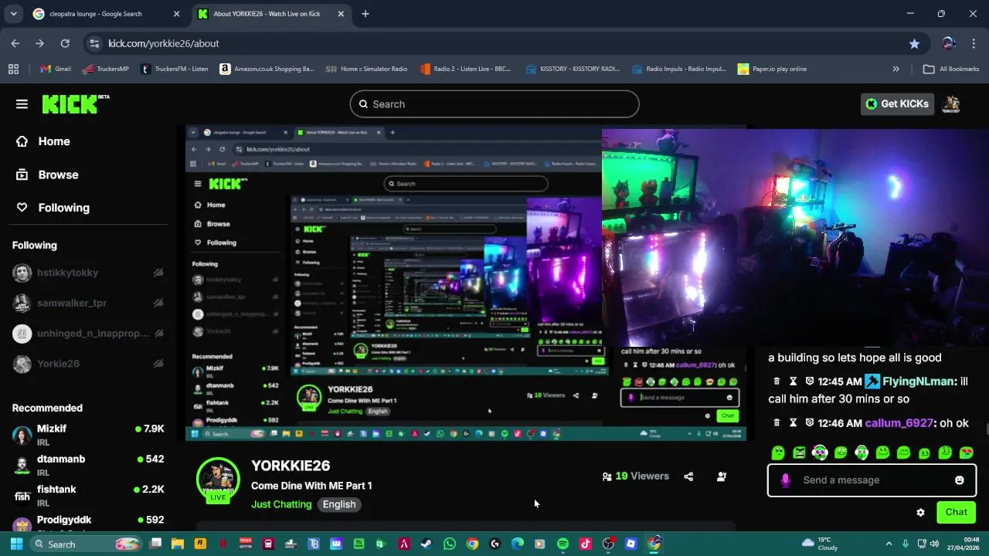Open the Chrome tab search dropdown

(13, 14)
